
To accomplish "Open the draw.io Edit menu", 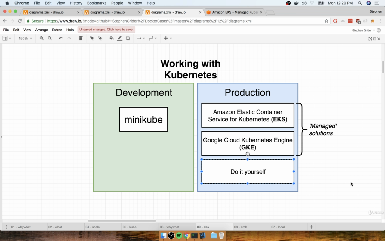I will pos(16,30).
